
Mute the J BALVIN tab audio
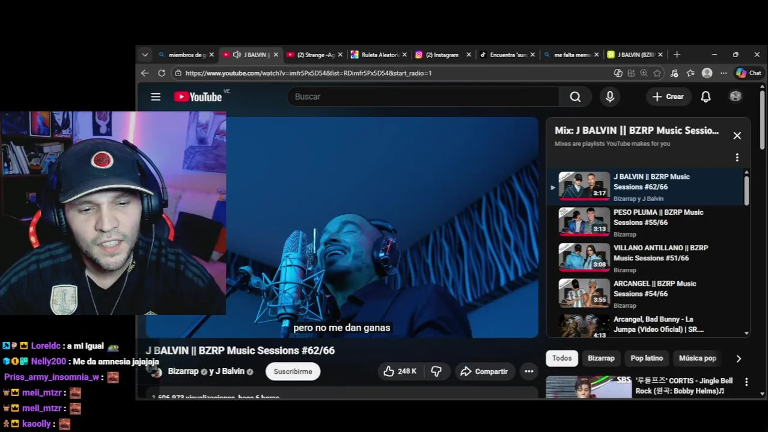(237, 55)
